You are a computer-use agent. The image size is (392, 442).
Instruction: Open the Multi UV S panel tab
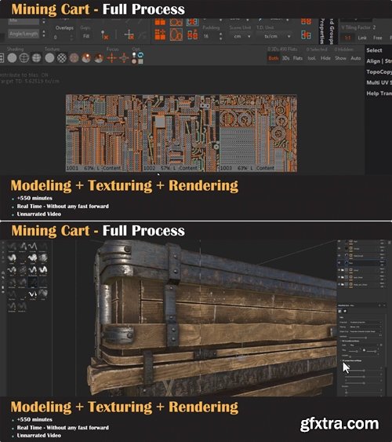[379, 82]
